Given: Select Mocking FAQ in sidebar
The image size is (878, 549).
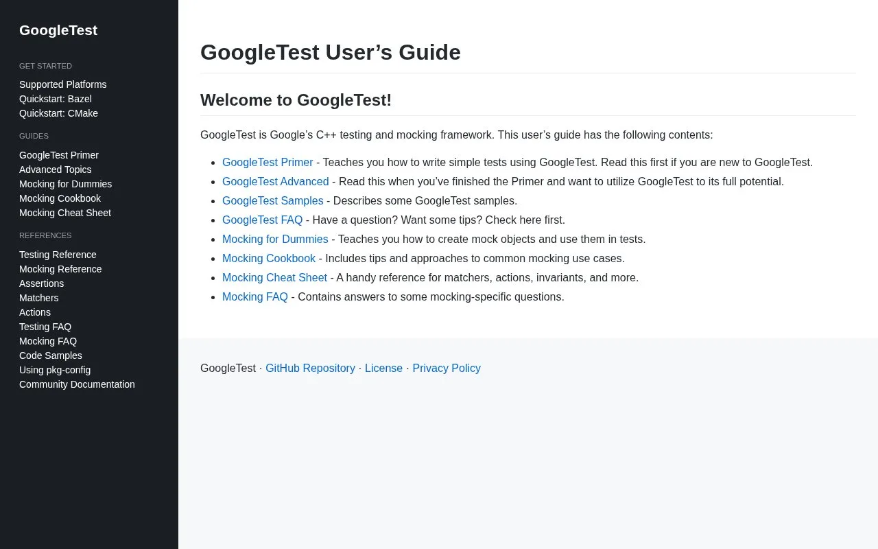Looking at the screenshot, I should coord(48,341).
